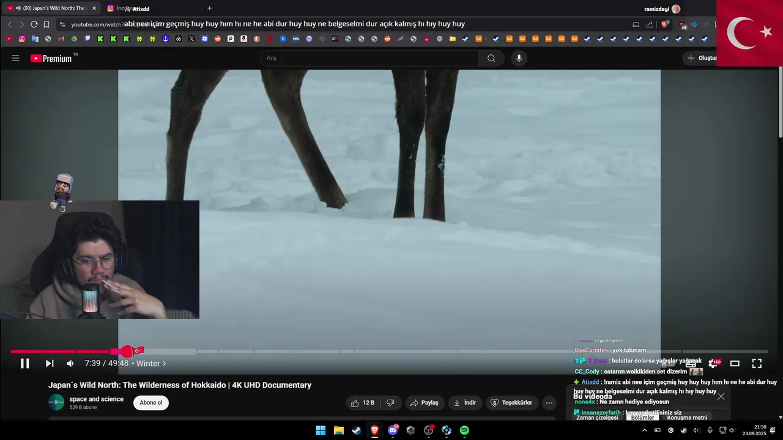Open the Instagram bookmark icon
Screen dimensions: 783x440
pos(22,38)
